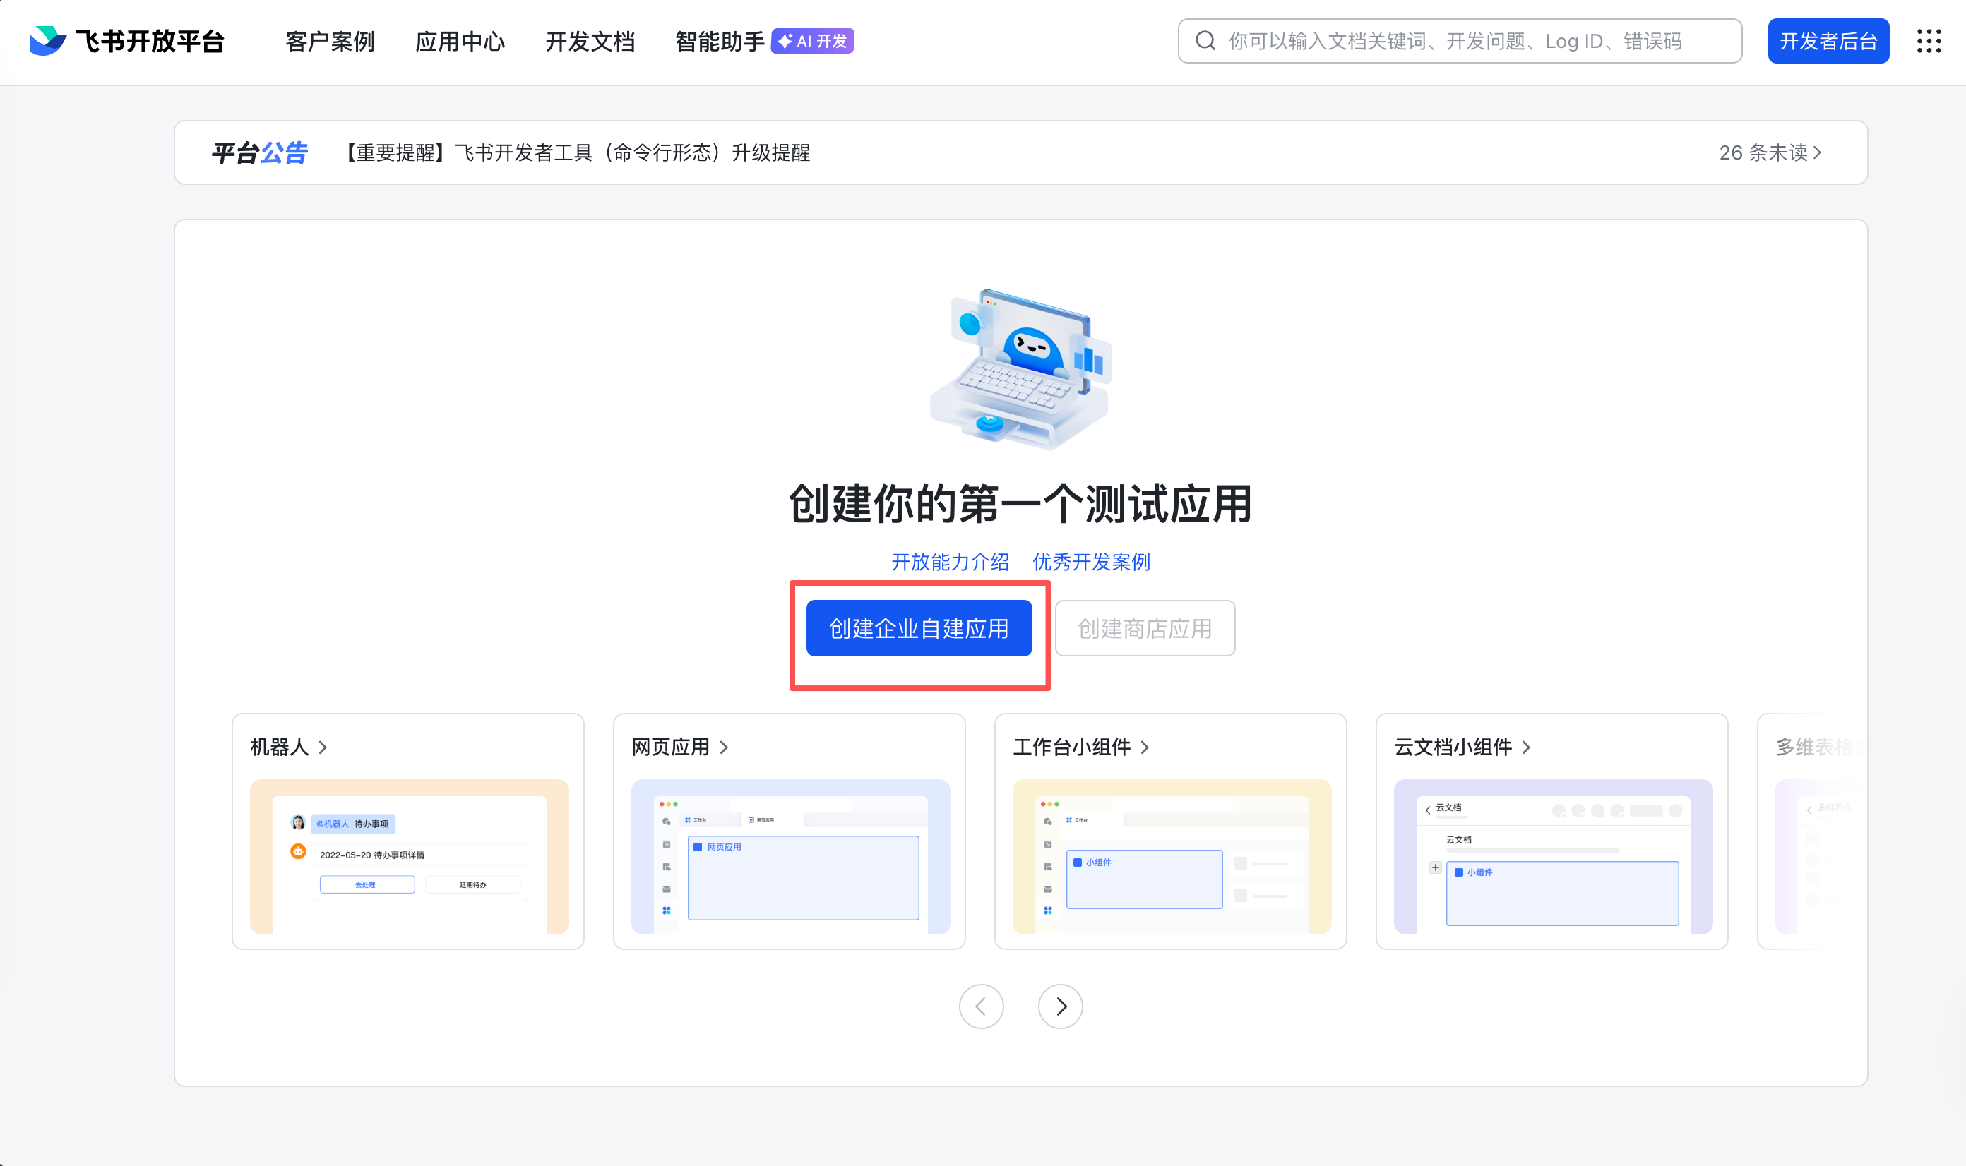This screenshot has height=1166, width=1966.
Task: Expand the 工作台小组件 category chevron
Action: coord(1145,747)
